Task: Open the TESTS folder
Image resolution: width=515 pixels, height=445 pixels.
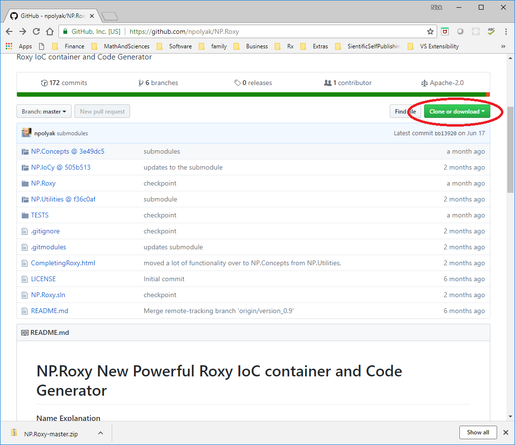Action: coord(40,215)
